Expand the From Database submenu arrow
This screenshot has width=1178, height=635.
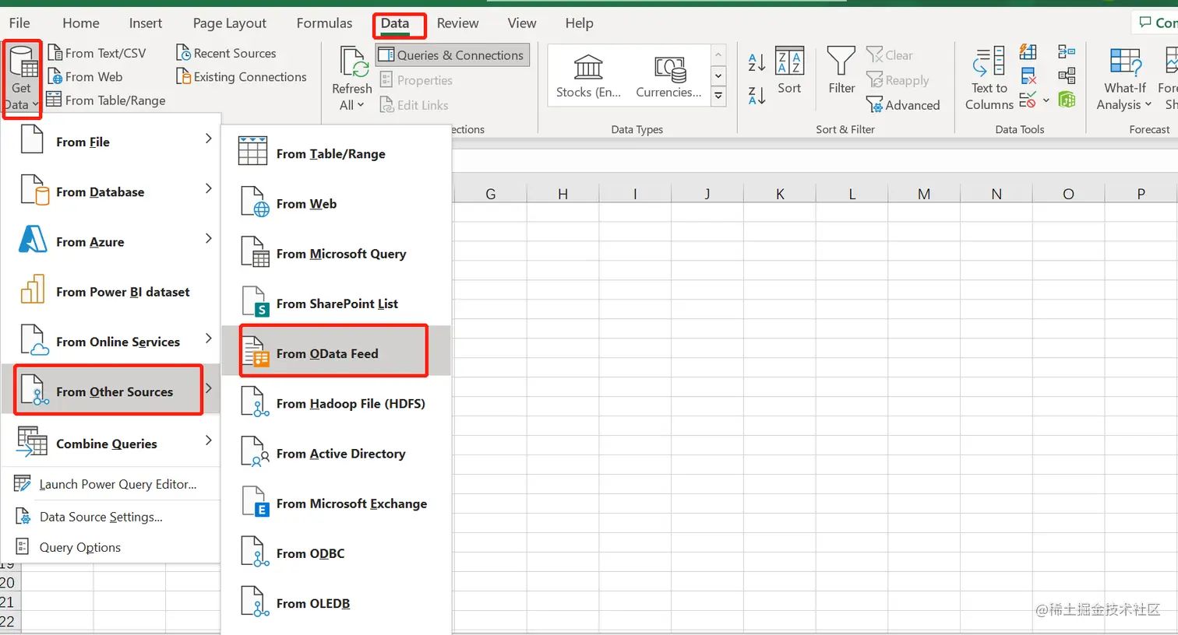click(x=208, y=188)
